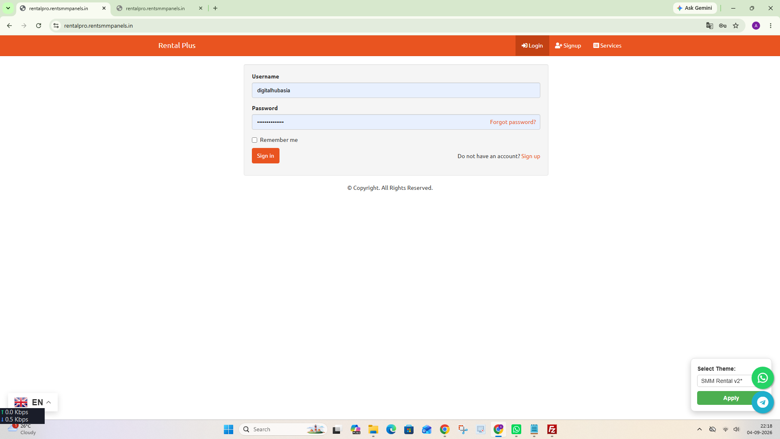This screenshot has height=439, width=780.
Task: View site information icon beside URL
Action: 56,26
